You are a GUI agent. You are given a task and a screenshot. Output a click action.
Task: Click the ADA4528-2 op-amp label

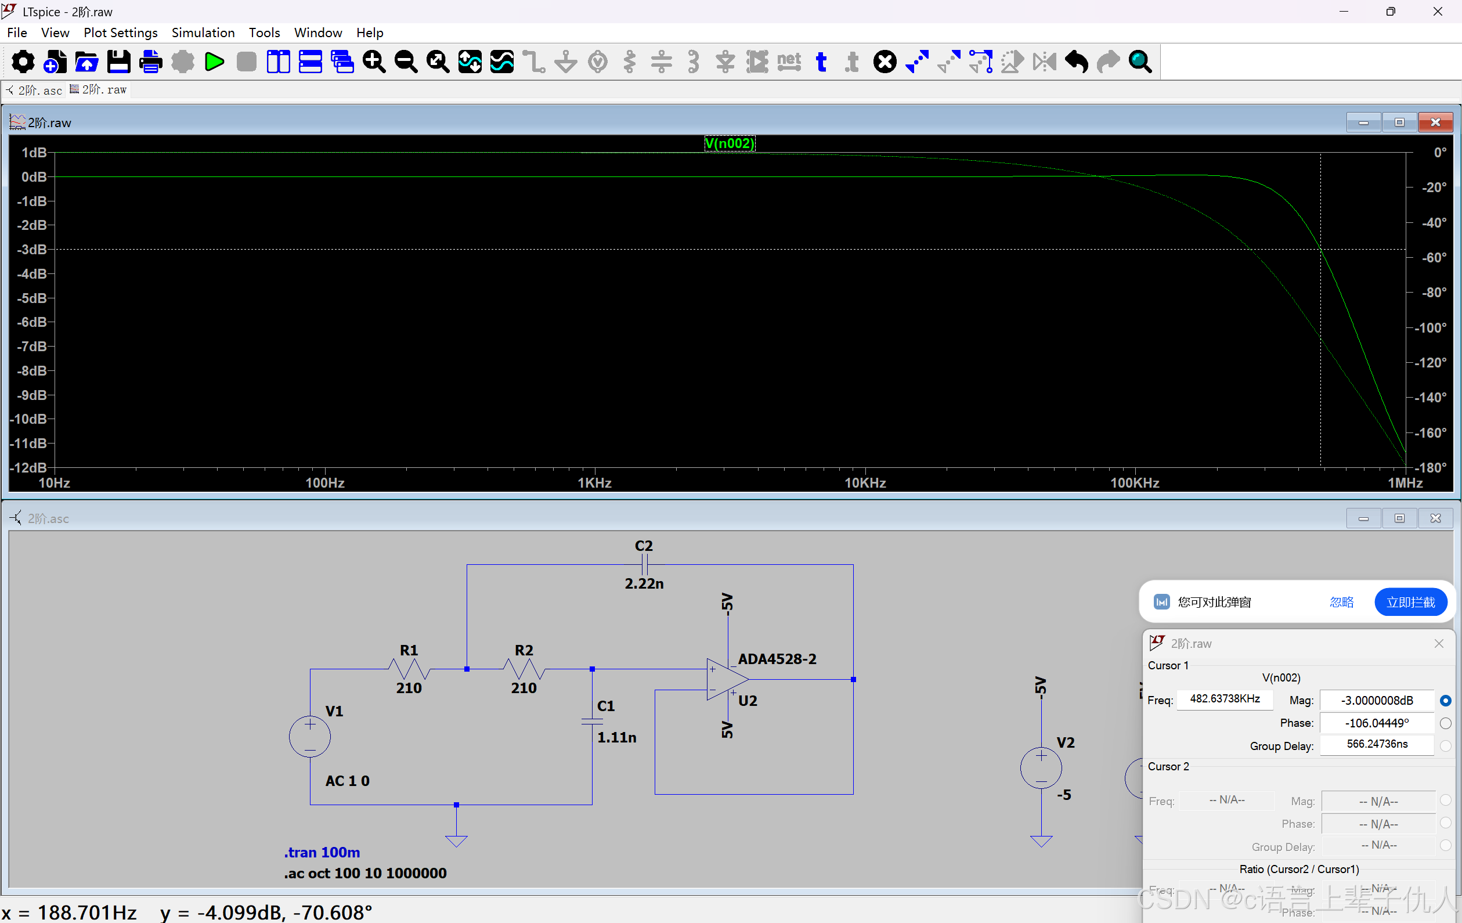coord(777,659)
